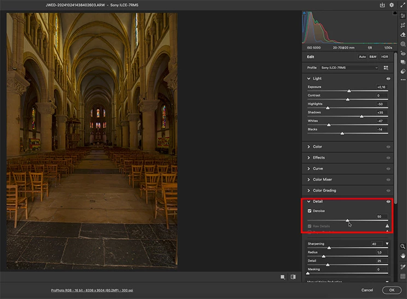Click the church interior photo preview
The height and width of the screenshot is (299, 407).
pos(92,141)
